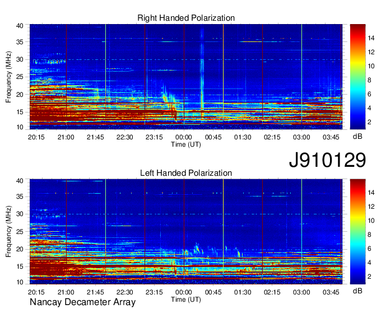Click 30 MHz frequency tick on Right Handed plot
Viewport: 381px width, 309px height.
(x=20, y=60)
